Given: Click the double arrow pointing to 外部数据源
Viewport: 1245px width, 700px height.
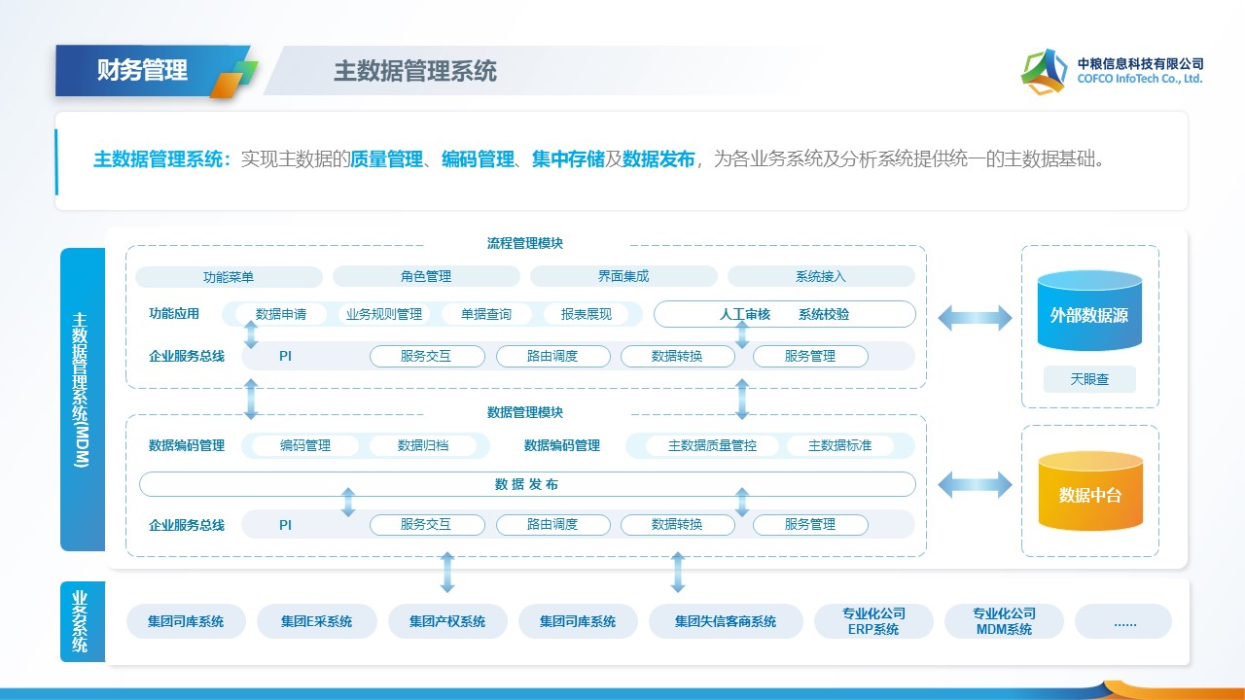Looking at the screenshot, I should [975, 317].
